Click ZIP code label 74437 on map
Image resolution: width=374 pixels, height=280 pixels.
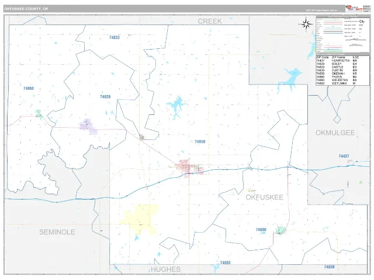click(x=344, y=156)
